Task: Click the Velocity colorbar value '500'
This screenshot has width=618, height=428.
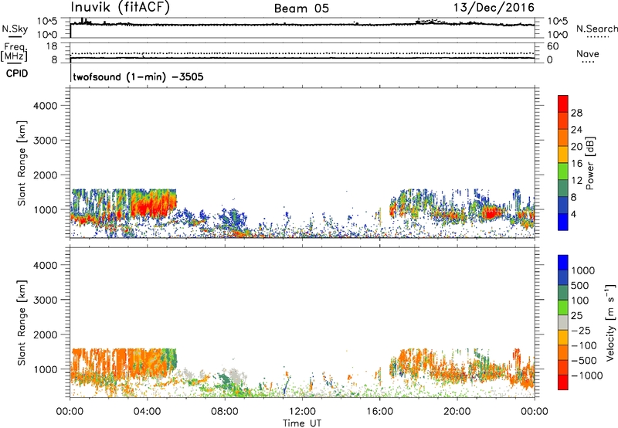Action: point(580,285)
